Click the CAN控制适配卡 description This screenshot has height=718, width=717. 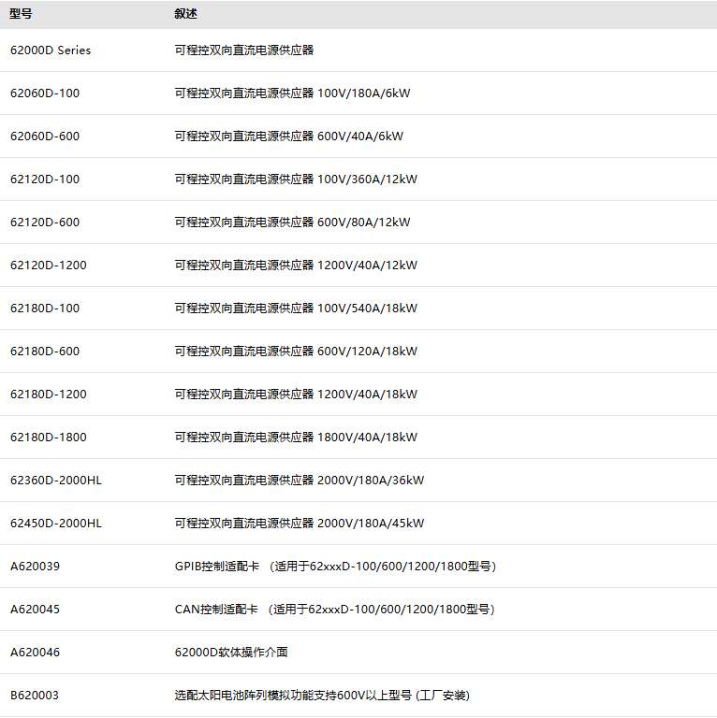(335, 610)
